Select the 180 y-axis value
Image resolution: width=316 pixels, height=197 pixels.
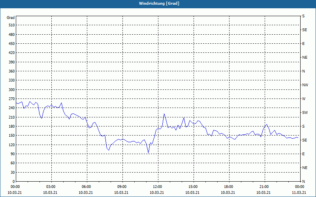point(12,126)
